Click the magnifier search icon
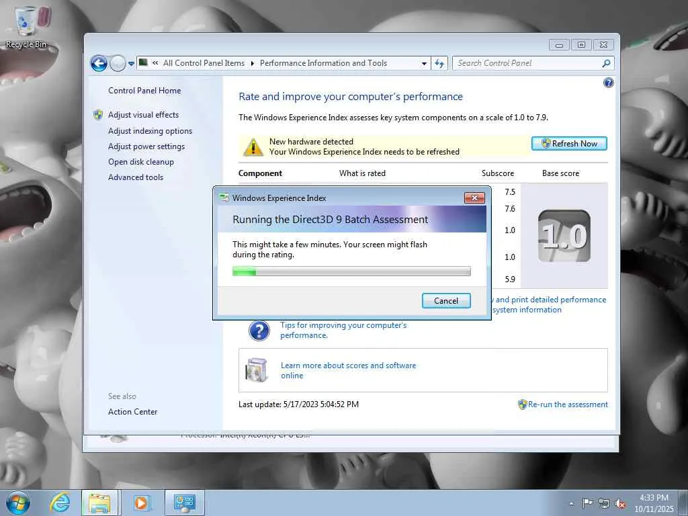Image resolution: width=688 pixels, height=516 pixels. coord(606,63)
